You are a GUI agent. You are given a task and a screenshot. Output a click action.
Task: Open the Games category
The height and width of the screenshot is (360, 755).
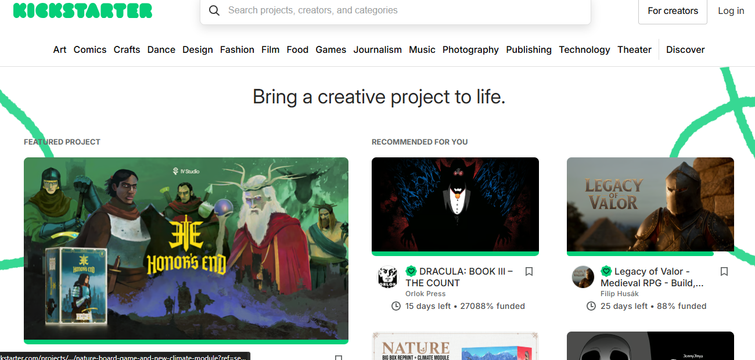pyautogui.click(x=331, y=50)
